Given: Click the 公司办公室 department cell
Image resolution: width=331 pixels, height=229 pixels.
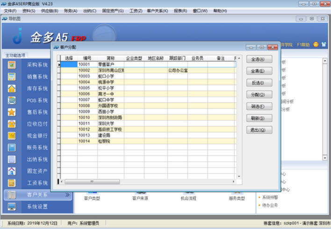Looking at the screenshot, I should [178, 70].
